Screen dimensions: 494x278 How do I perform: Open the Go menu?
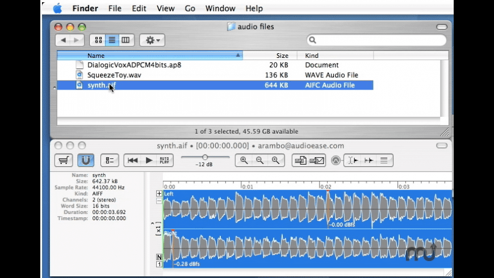coord(190,9)
